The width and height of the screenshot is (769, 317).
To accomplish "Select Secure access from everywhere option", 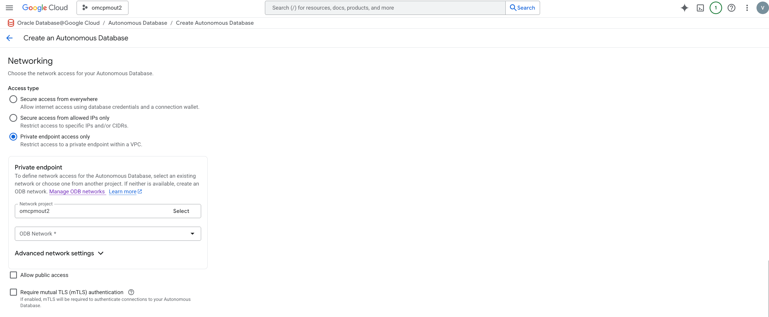I will pyautogui.click(x=13, y=99).
